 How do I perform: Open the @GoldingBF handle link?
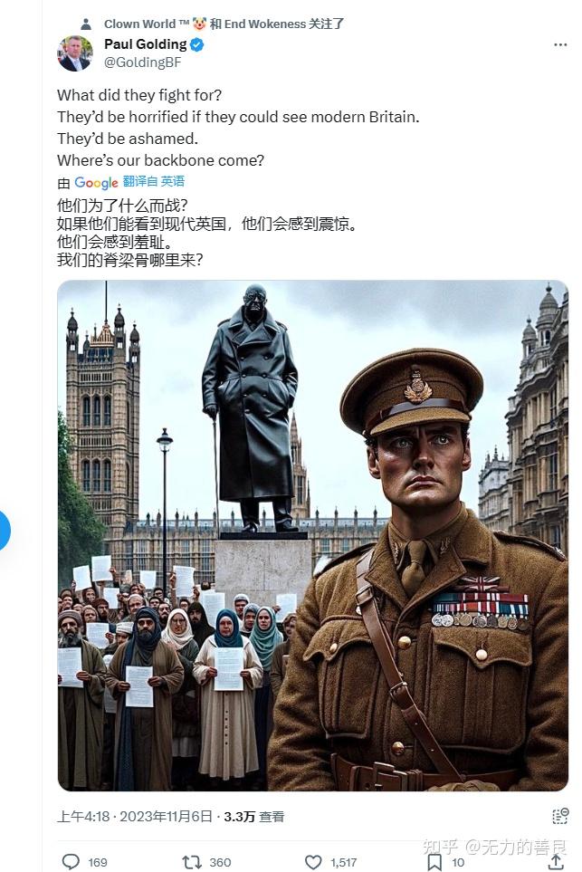[143, 62]
